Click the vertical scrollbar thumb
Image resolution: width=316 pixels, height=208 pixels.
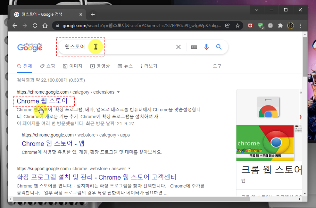click(x=305, y=56)
